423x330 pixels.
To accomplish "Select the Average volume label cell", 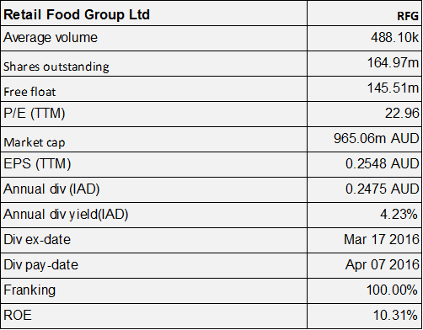I will (154, 39).
